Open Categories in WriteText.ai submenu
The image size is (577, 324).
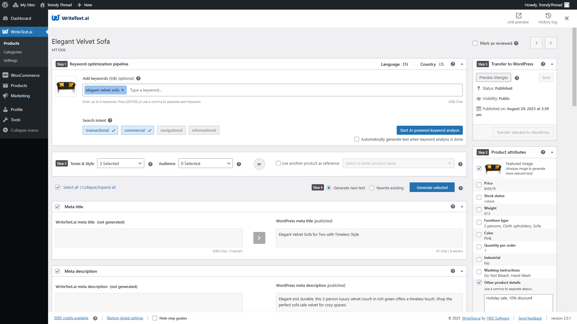point(13,52)
